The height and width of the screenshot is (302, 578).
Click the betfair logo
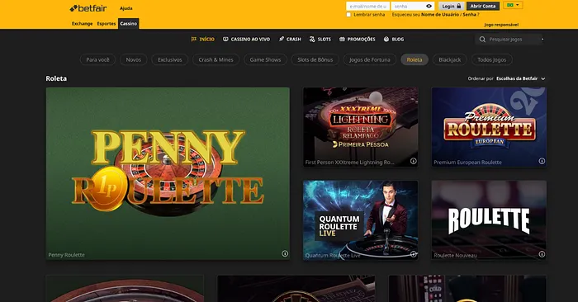pyautogui.click(x=88, y=8)
